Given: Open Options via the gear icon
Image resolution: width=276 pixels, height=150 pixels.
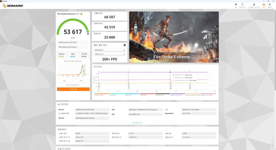Looking at the screenshot, I should click(270, 5).
